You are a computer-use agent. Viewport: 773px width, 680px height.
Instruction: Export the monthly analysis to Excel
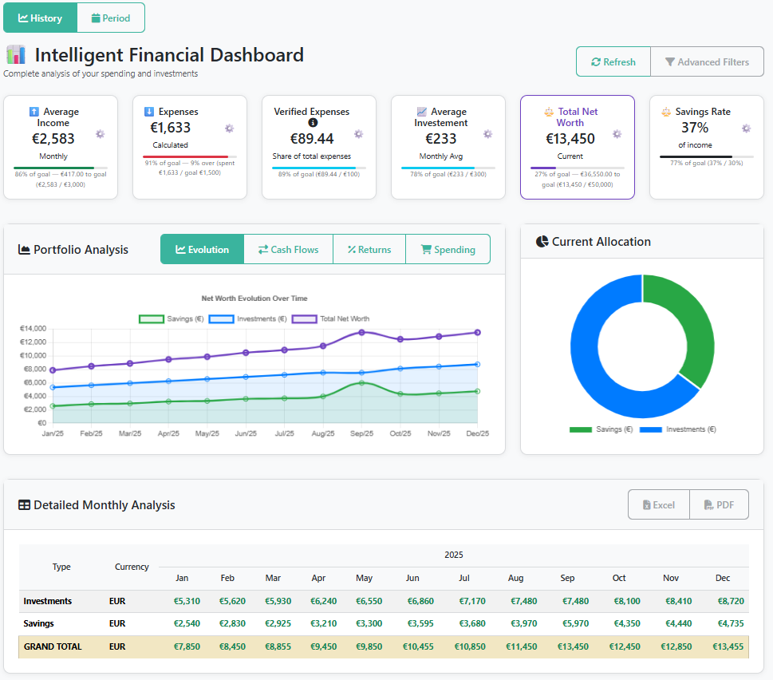tap(658, 504)
